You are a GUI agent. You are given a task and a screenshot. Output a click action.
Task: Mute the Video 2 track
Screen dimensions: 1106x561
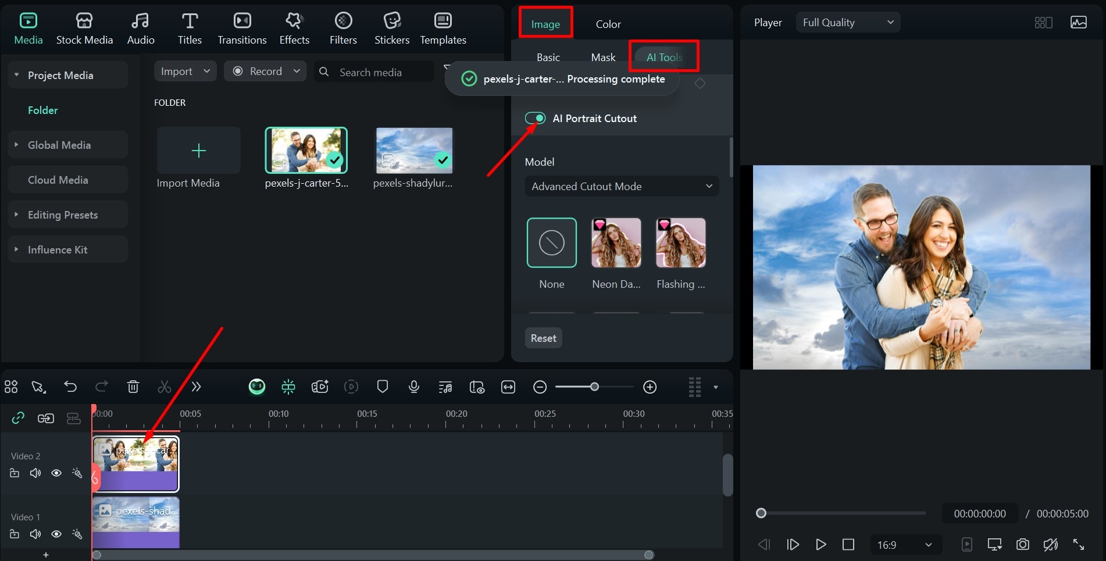[x=35, y=473]
